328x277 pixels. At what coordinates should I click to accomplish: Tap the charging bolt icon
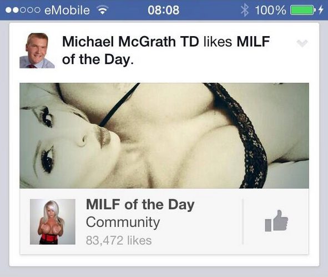coord(321,10)
